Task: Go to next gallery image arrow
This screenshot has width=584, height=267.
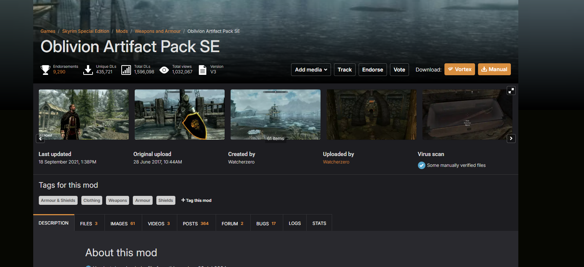Action: point(511,139)
